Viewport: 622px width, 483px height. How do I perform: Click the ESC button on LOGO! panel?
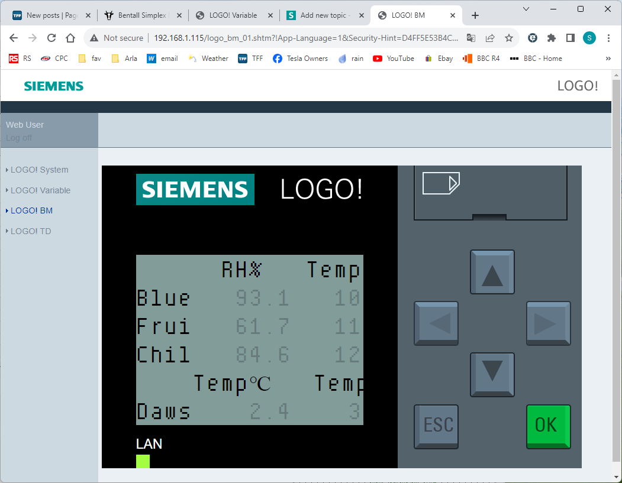[x=436, y=426]
